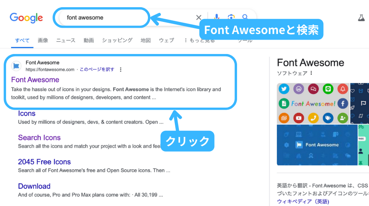Open three-dot menu beside fontawesome.com result
369x206 pixels.
click(121, 70)
